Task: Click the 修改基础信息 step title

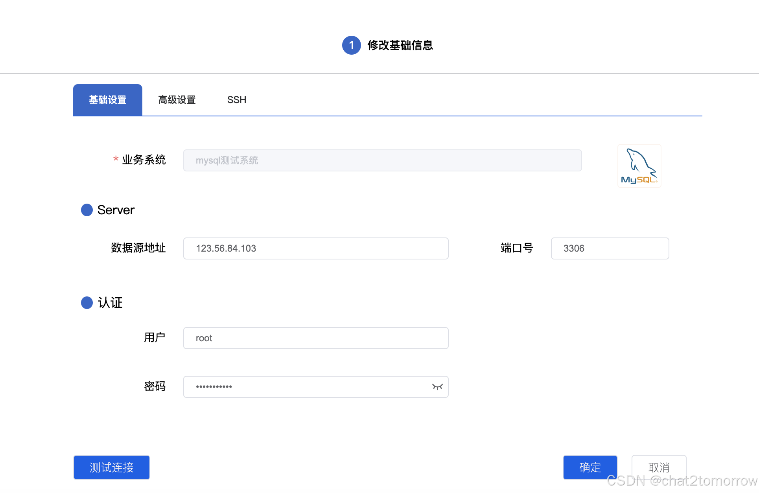Action: tap(400, 45)
